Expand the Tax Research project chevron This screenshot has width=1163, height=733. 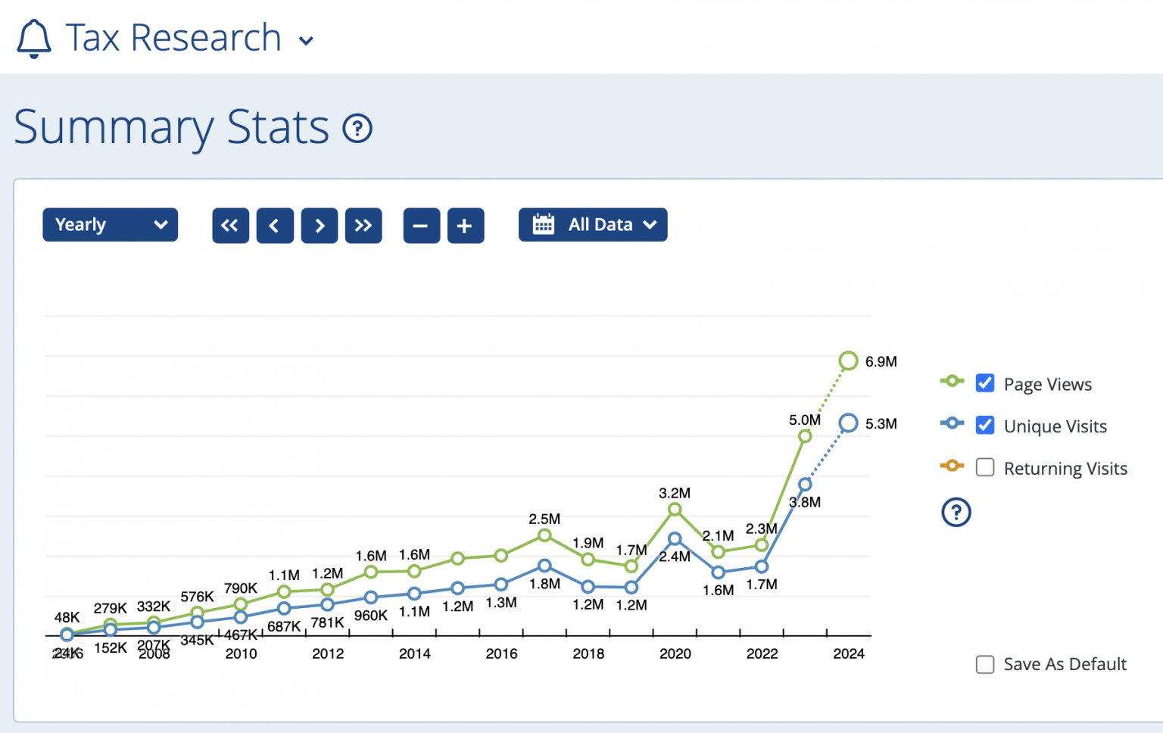pos(307,41)
